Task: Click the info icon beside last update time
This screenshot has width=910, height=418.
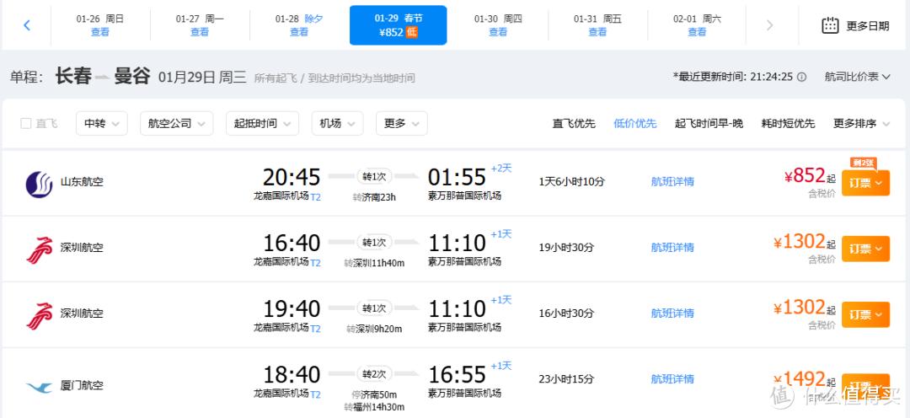Action: (801, 77)
